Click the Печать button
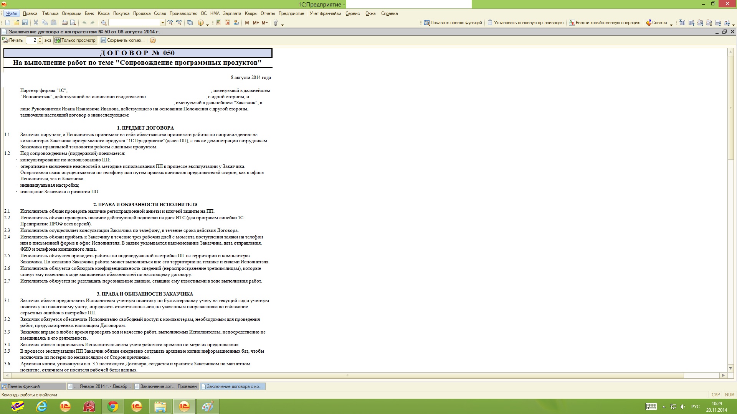 (x=13, y=40)
